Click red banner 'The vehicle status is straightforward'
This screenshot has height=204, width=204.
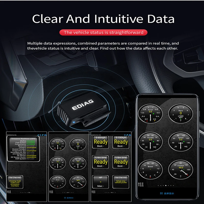point(104,32)
